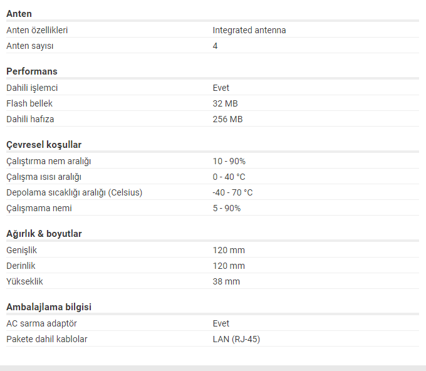426x371 pixels.
Task: Select the Dahili hafıza 256 MB value
Action: (227, 119)
